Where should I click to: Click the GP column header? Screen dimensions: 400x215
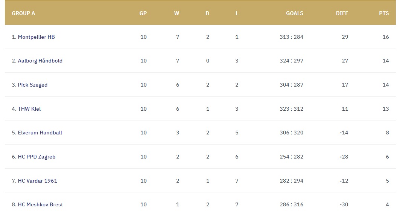(x=143, y=13)
